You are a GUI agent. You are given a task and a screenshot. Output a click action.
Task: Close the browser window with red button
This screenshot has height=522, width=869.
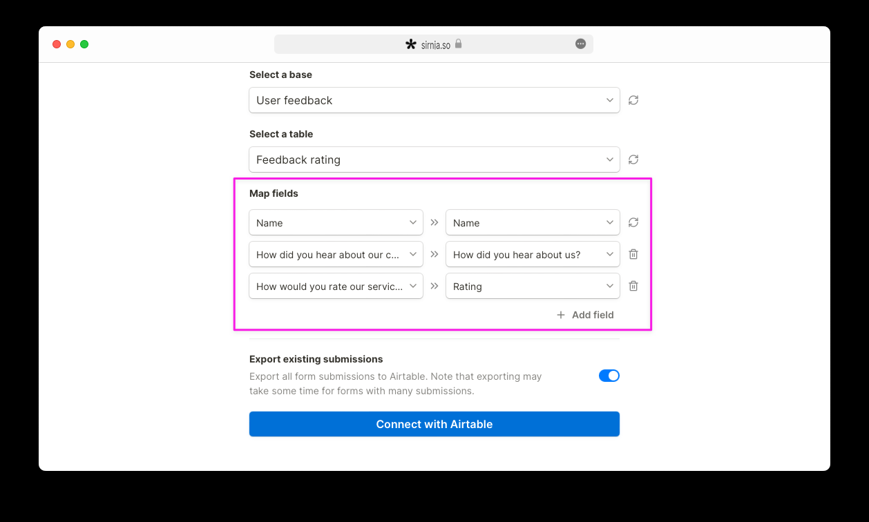point(57,44)
